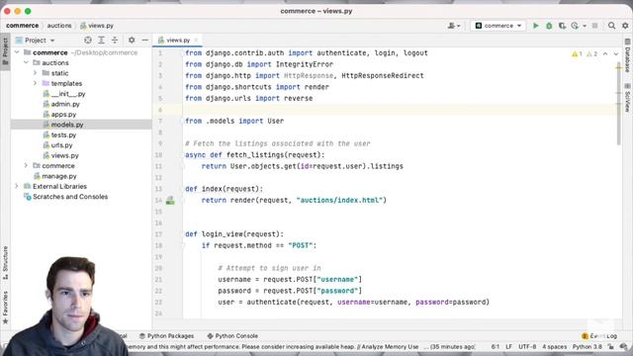
Task: Click the 6:1 cursor position indicator
Action: tap(496, 347)
